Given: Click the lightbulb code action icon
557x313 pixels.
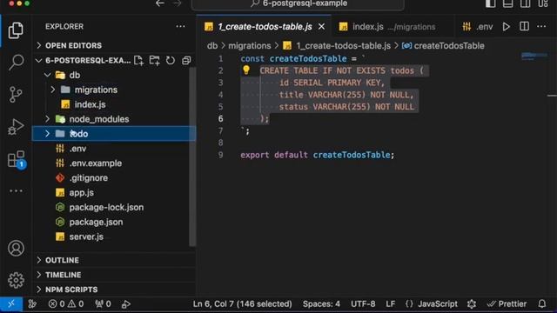Looking at the screenshot, I should pos(246,70).
